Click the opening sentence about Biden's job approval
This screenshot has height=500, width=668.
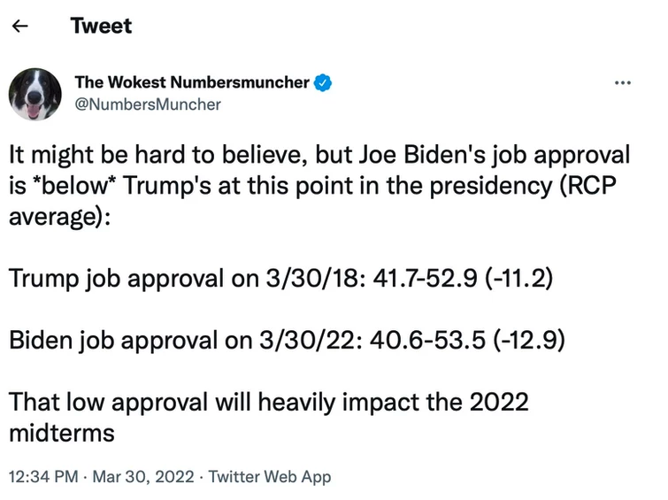point(319,156)
